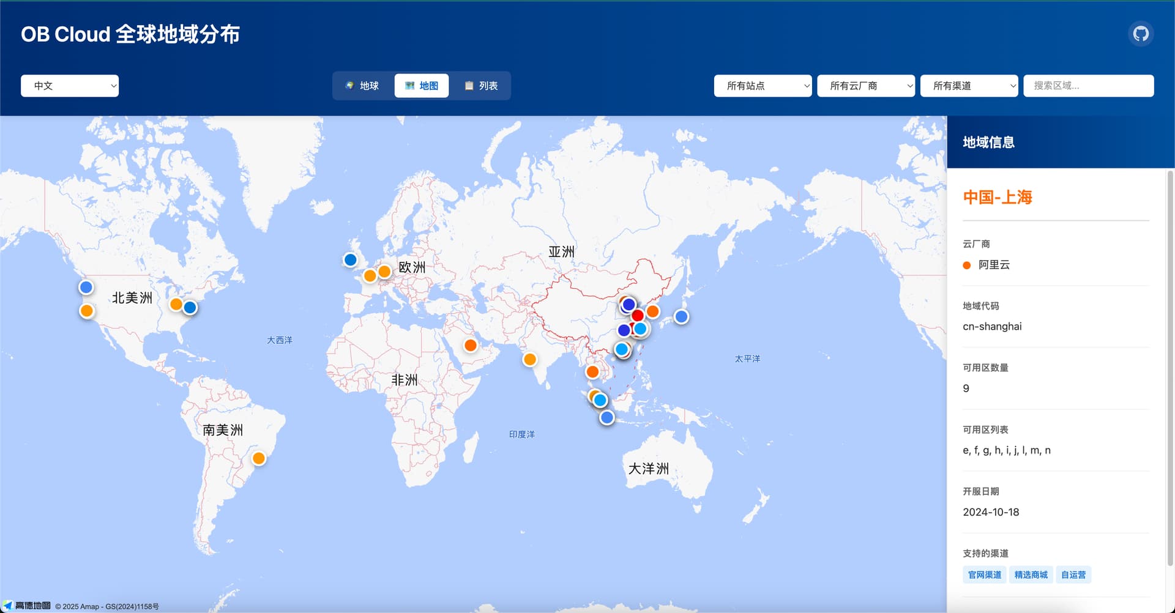Click the orange marker on Arabian Peninsula

(471, 345)
